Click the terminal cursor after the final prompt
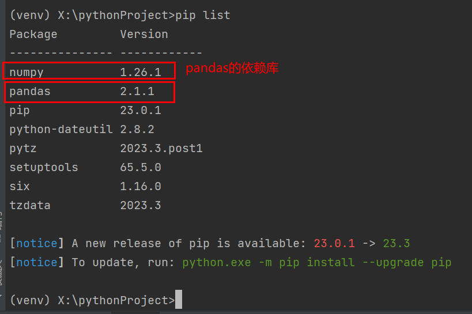The height and width of the screenshot is (314, 472). tap(179, 300)
